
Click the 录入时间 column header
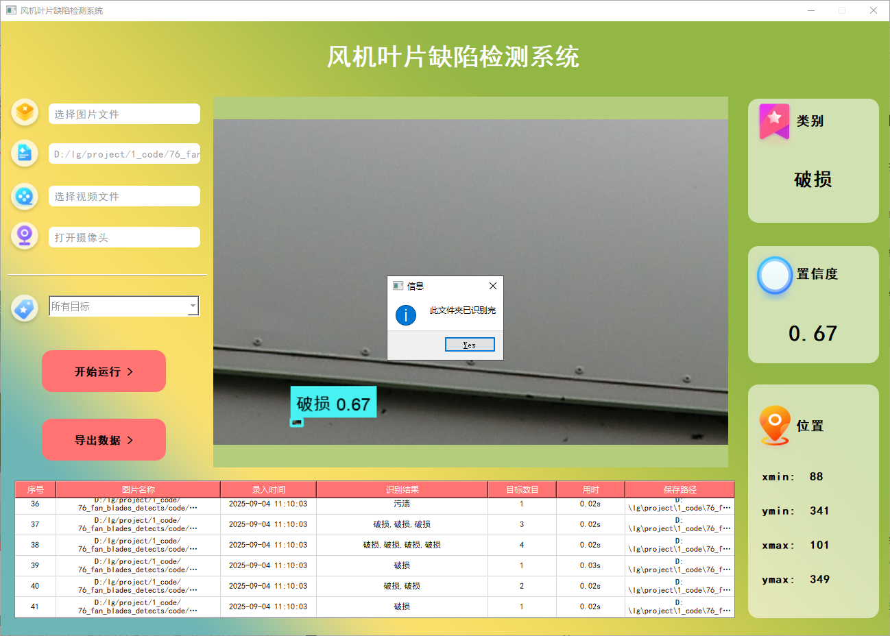[x=268, y=489]
